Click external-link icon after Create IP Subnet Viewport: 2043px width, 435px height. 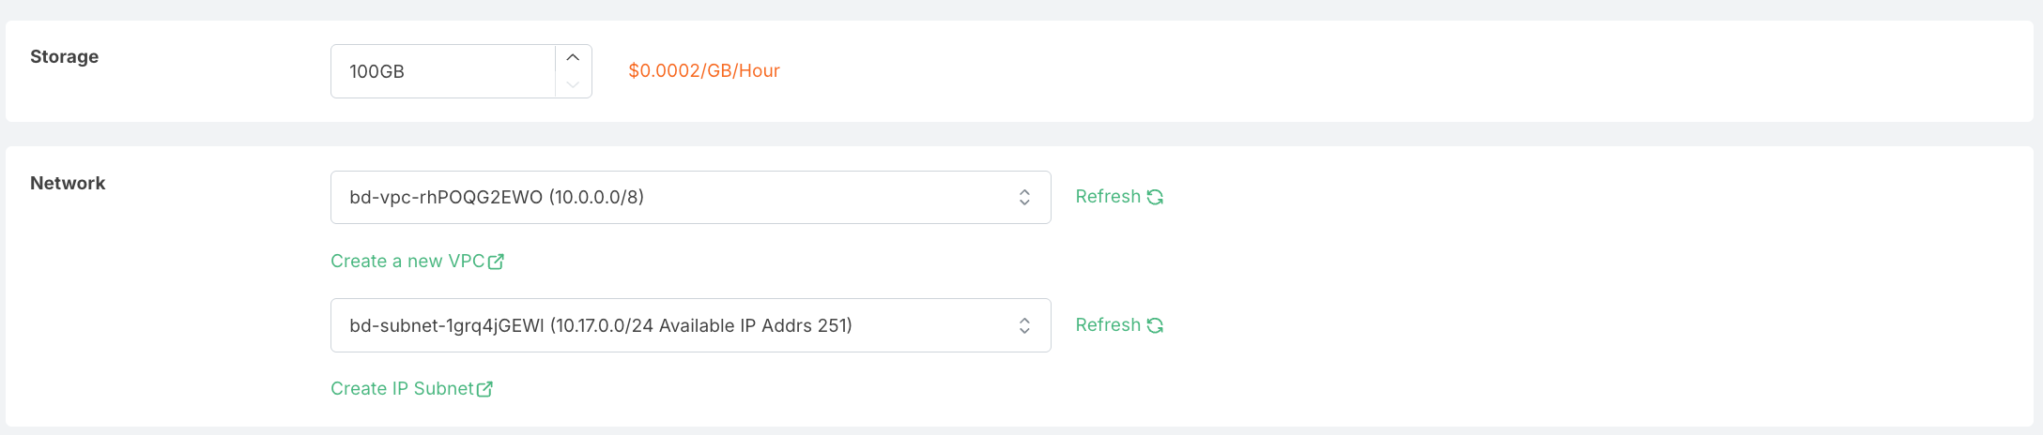484,389
